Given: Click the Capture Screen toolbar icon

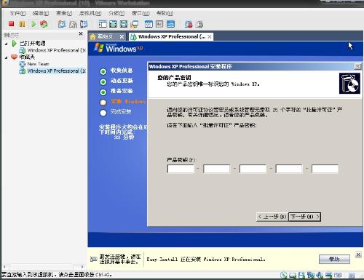Looking at the screenshot, I should click(x=189, y=24).
